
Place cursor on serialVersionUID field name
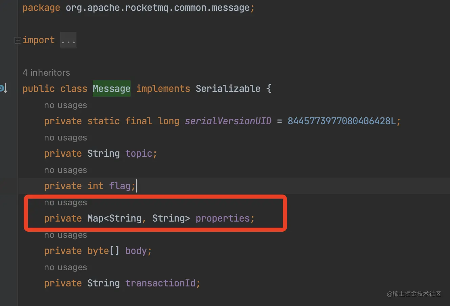(228, 121)
